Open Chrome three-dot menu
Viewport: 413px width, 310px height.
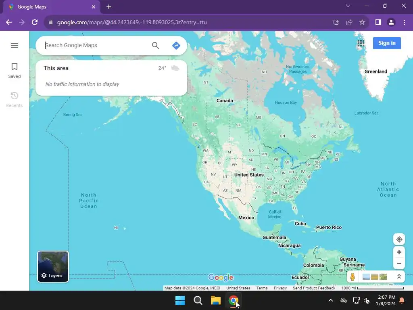tap(404, 23)
